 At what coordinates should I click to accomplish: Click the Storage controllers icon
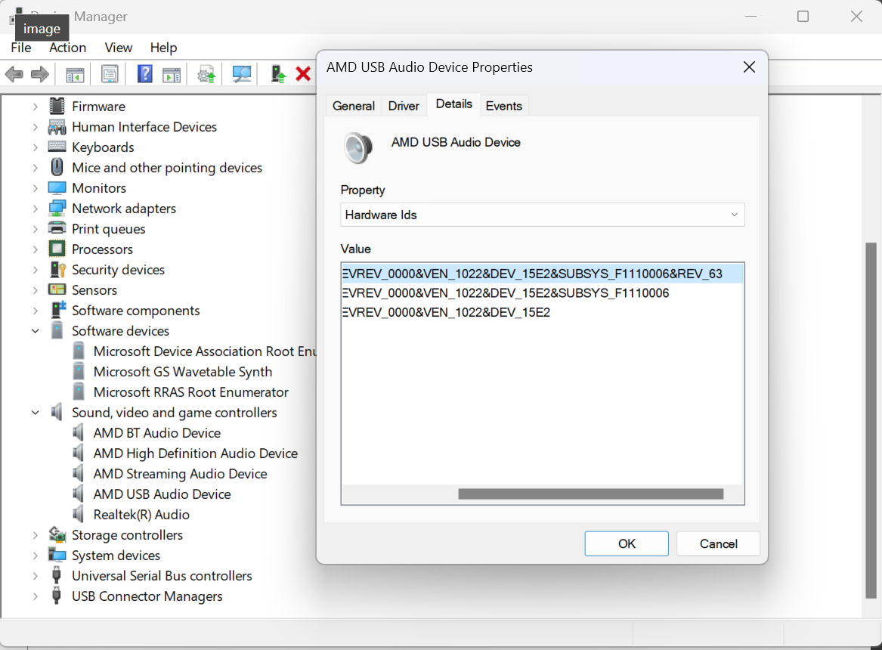[x=57, y=534]
